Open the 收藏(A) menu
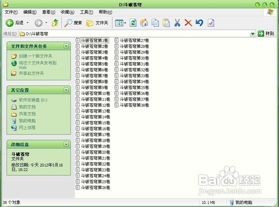 68,12
